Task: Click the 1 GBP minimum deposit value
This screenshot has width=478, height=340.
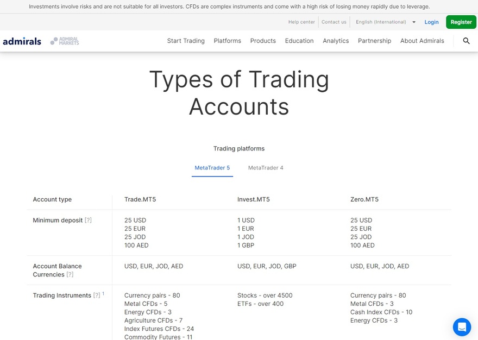Action: coord(246,245)
